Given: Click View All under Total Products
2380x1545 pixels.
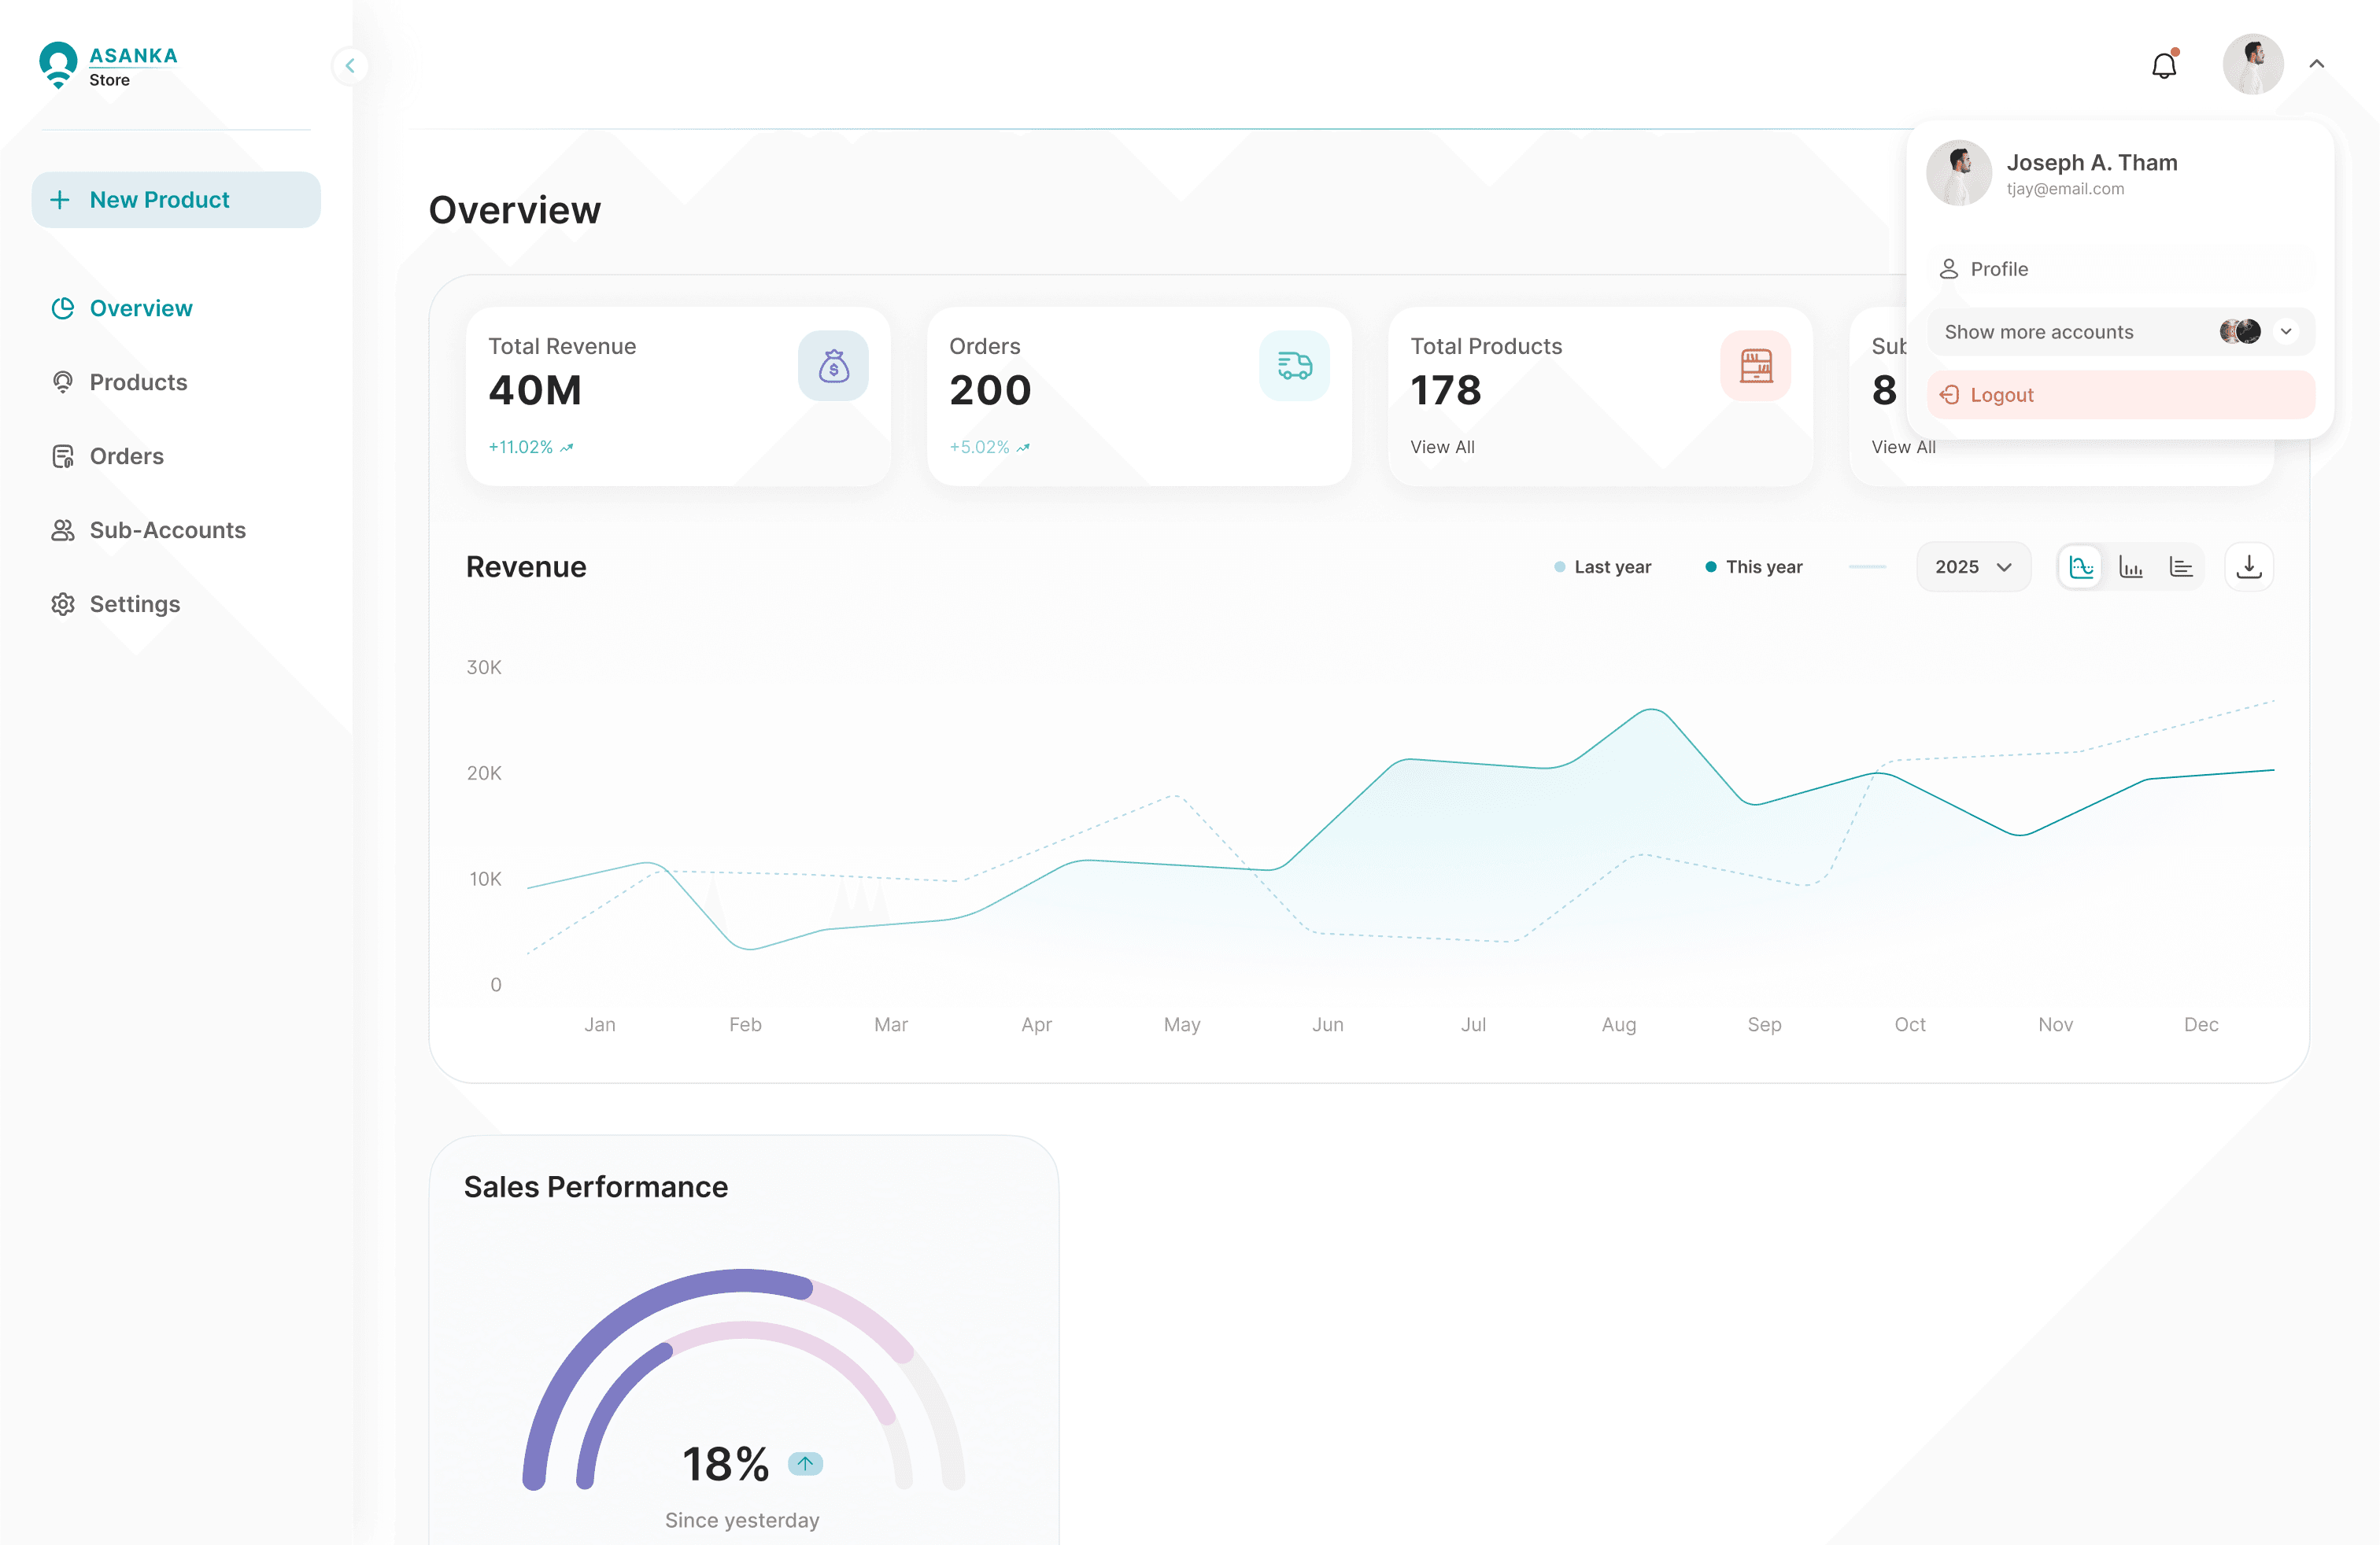Looking at the screenshot, I should coord(1441,447).
